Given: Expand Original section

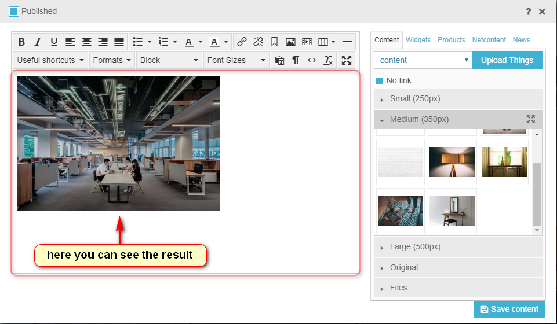Looking at the screenshot, I should click(x=458, y=268).
